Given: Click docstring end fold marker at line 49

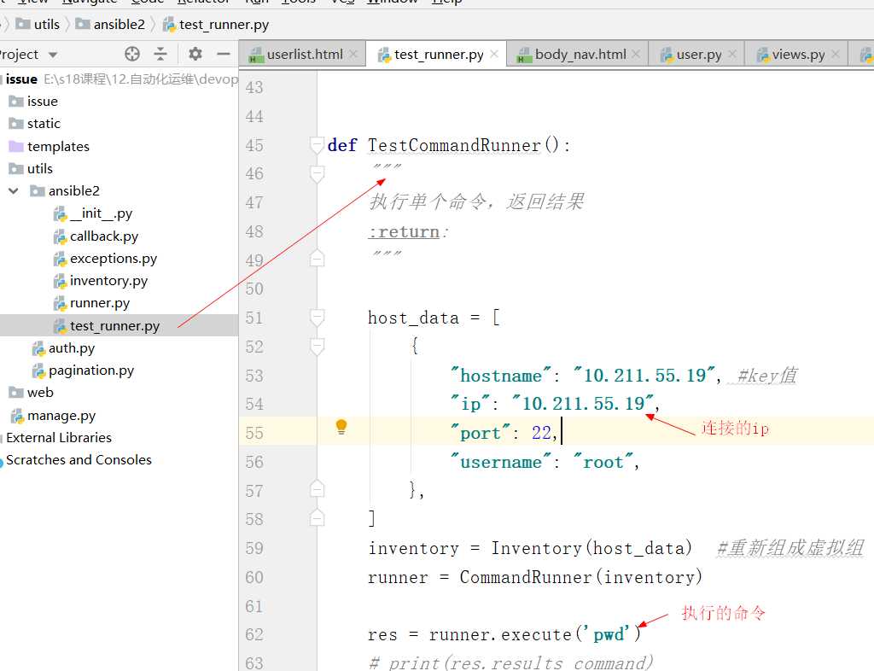Looking at the screenshot, I should pos(318,260).
